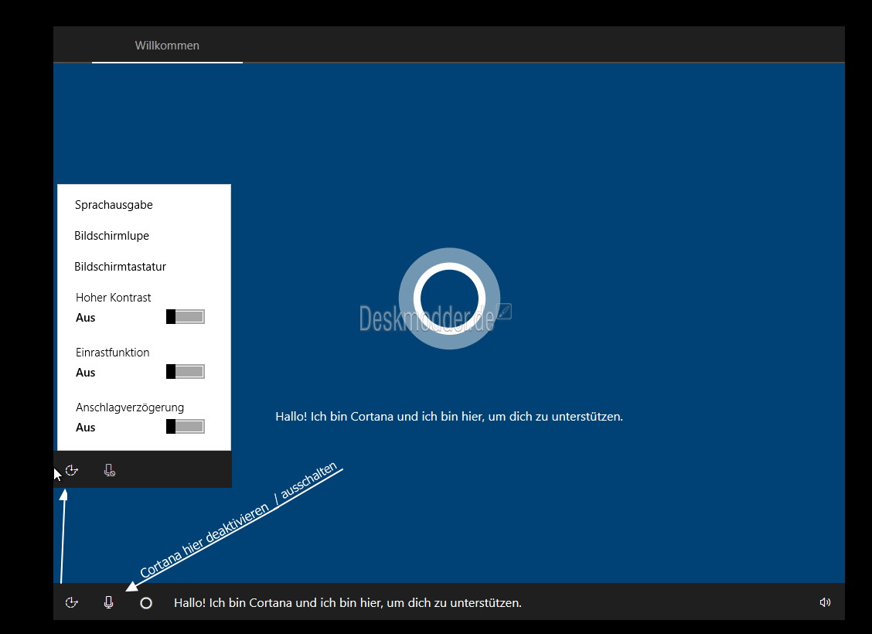Click the Aus status under Einrastfunktion
Viewport: 872px width, 634px height.
point(86,373)
